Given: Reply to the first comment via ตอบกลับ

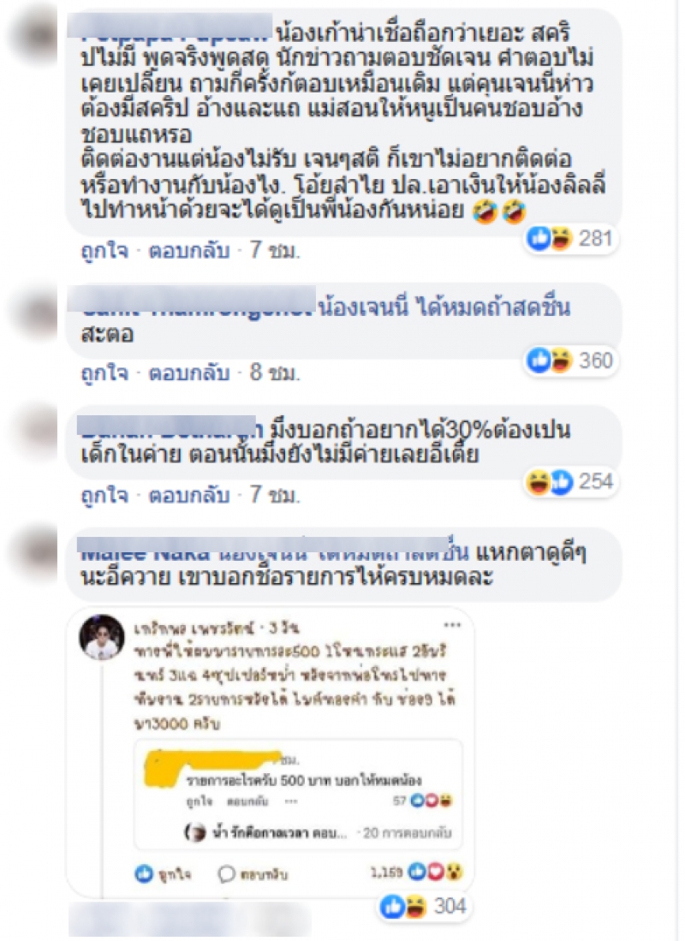Looking at the screenshot, I should click(189, 250).
